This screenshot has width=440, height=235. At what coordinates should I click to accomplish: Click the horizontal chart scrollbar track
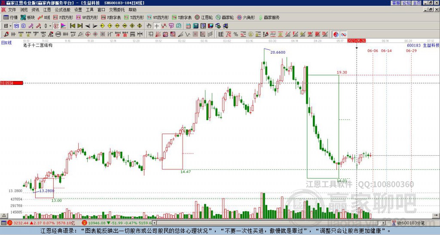[269, 223]
